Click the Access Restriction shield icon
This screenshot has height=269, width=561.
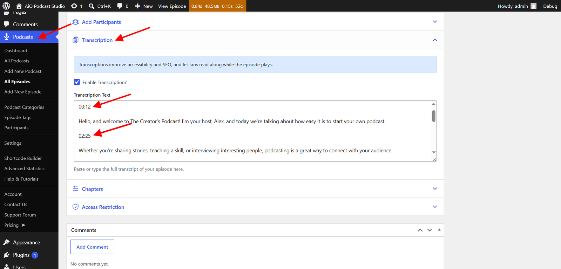pos(75,207)
